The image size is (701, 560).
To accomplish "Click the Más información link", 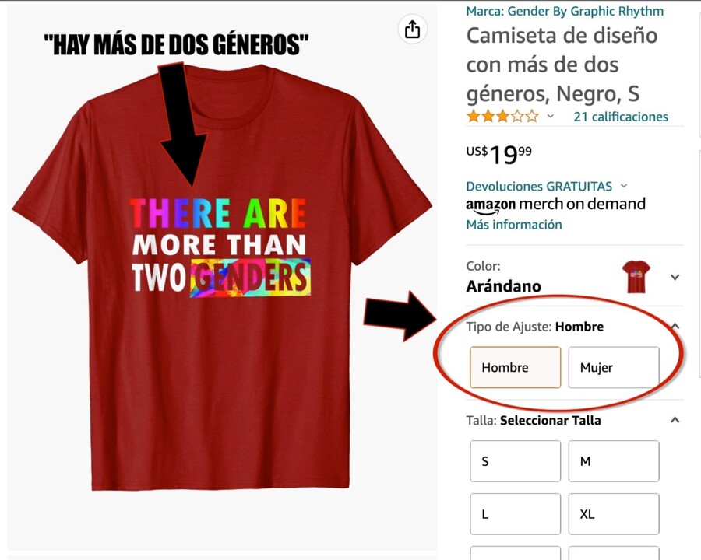I will 514,224.
